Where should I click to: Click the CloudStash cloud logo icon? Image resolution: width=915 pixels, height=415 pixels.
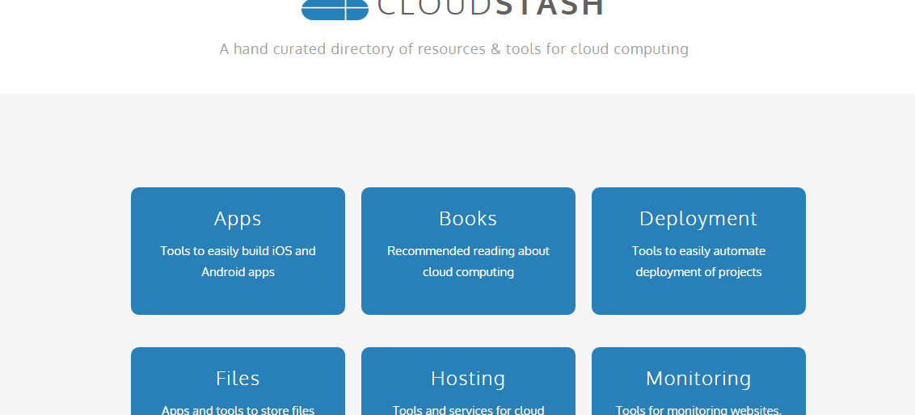pyautogui.click(x=335, y=9)
